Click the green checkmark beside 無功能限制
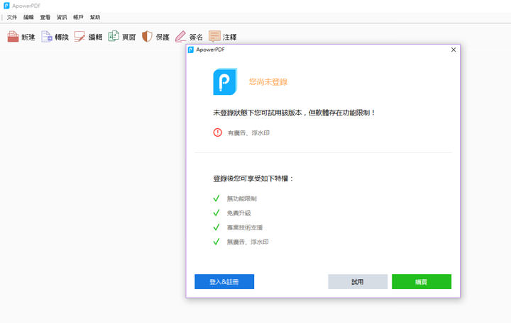This screenshot has width=511, height=323. pos(216,198)
